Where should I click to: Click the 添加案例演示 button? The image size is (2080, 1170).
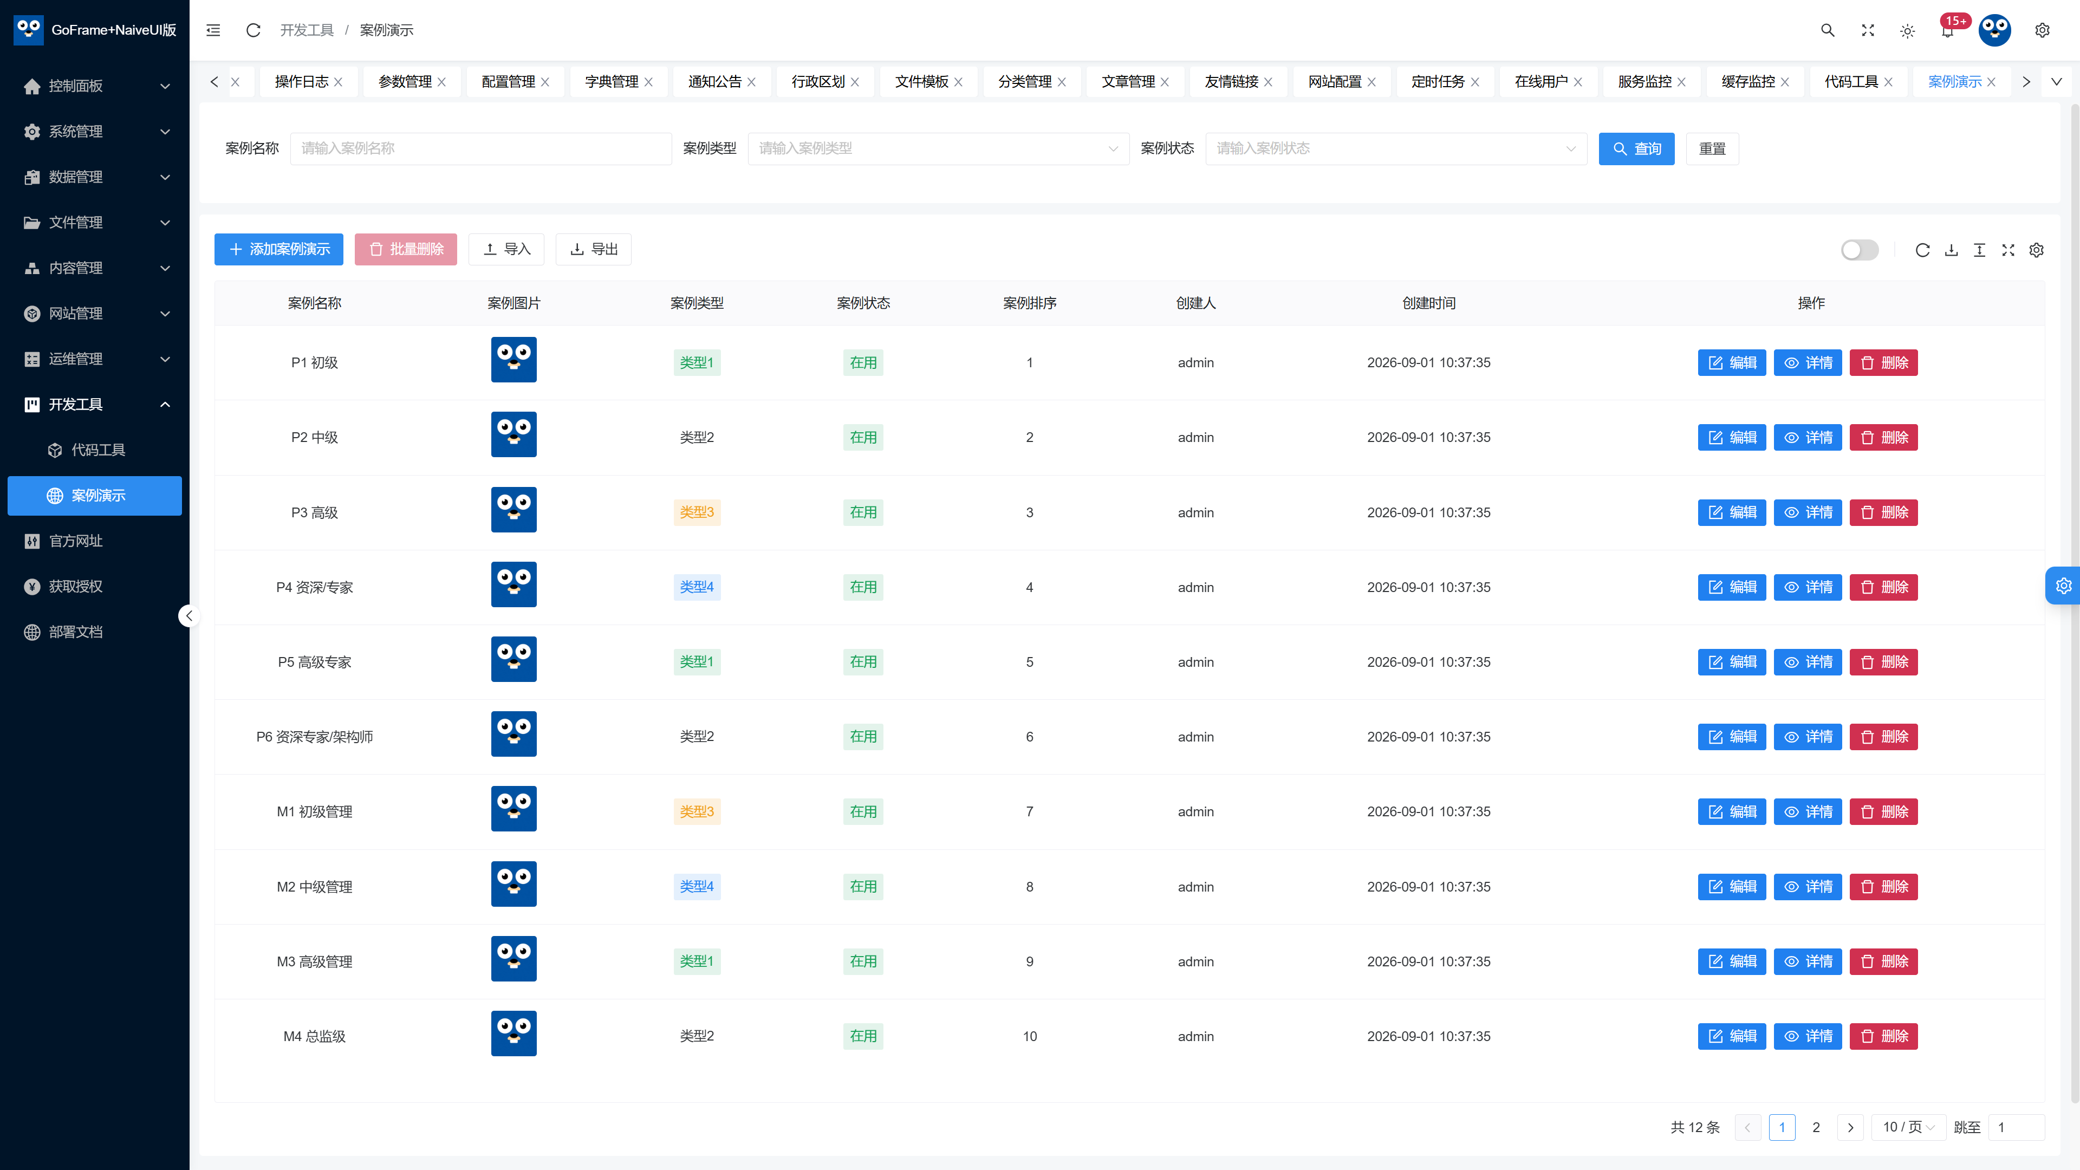(x=278, y=250)
